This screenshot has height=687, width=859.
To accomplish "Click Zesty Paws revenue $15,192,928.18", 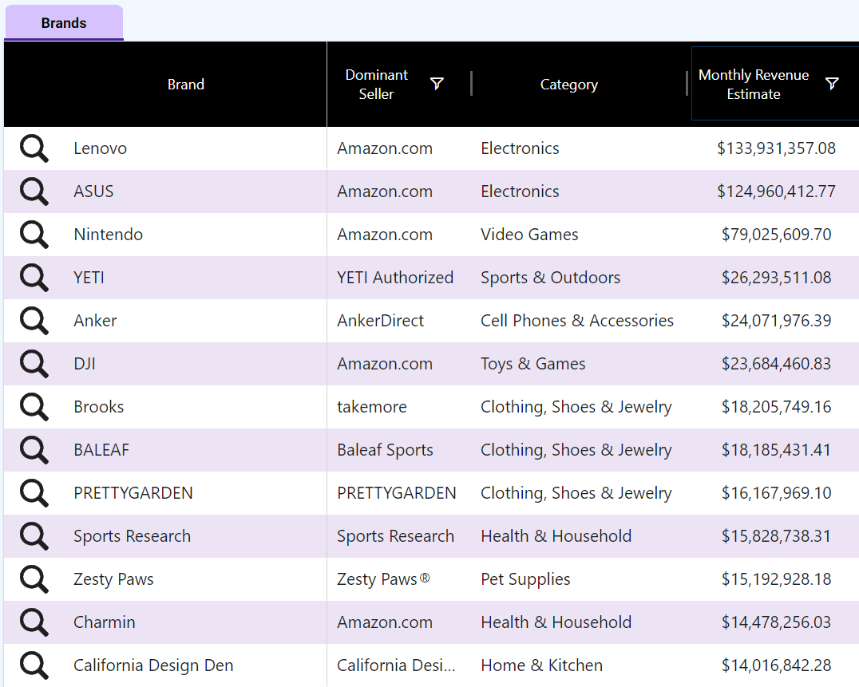I will [776, 579].
